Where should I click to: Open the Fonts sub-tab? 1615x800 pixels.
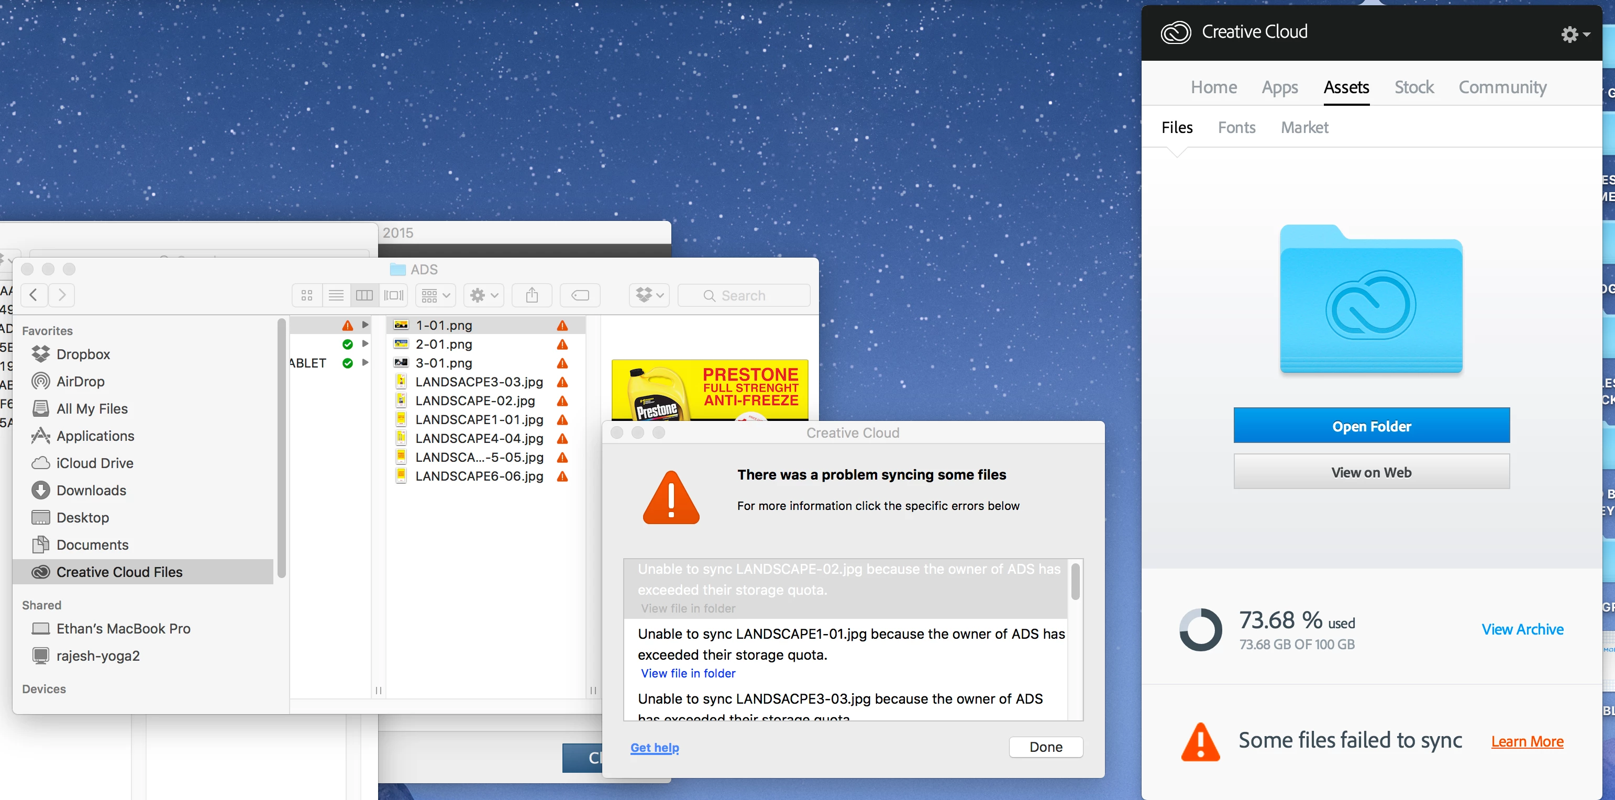pyautogui.click(x=1236, y=127)
